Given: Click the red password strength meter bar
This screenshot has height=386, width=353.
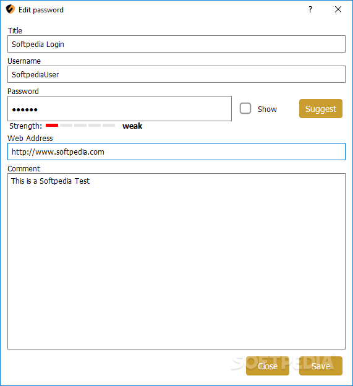Looking at the screenshot, I should 52,126.
